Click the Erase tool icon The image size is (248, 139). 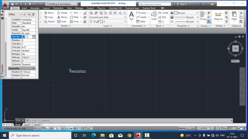point(85,13)
